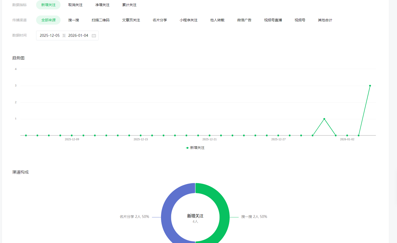The width and height of the screenshot is (397, 243).
Task: Choose 全部来源 channel filter
Action: (x=48, y=20)
